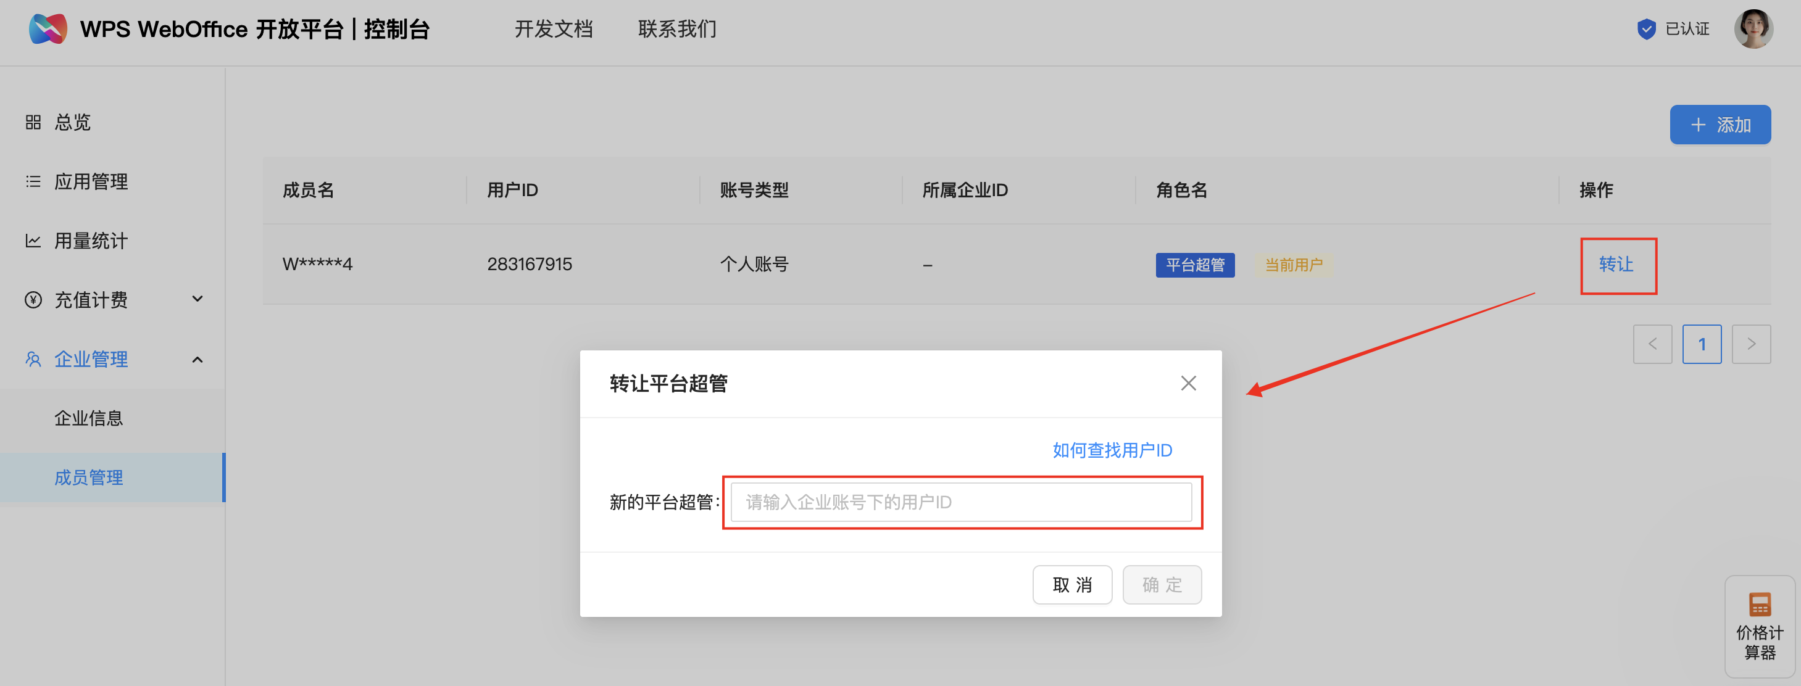1801x686 pixels.
Task: Expand the 充值计费 section chevron
Action: 198,299
